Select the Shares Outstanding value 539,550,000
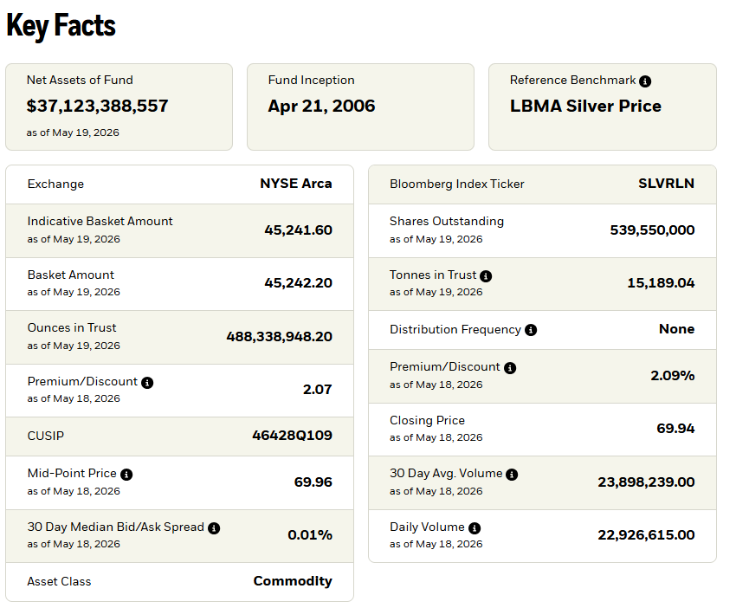The height and width of the screenshot is (608, 736). pos(652,230)
